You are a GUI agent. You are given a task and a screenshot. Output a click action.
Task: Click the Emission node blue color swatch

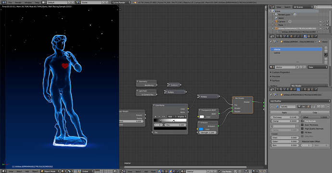coord(201,129)
